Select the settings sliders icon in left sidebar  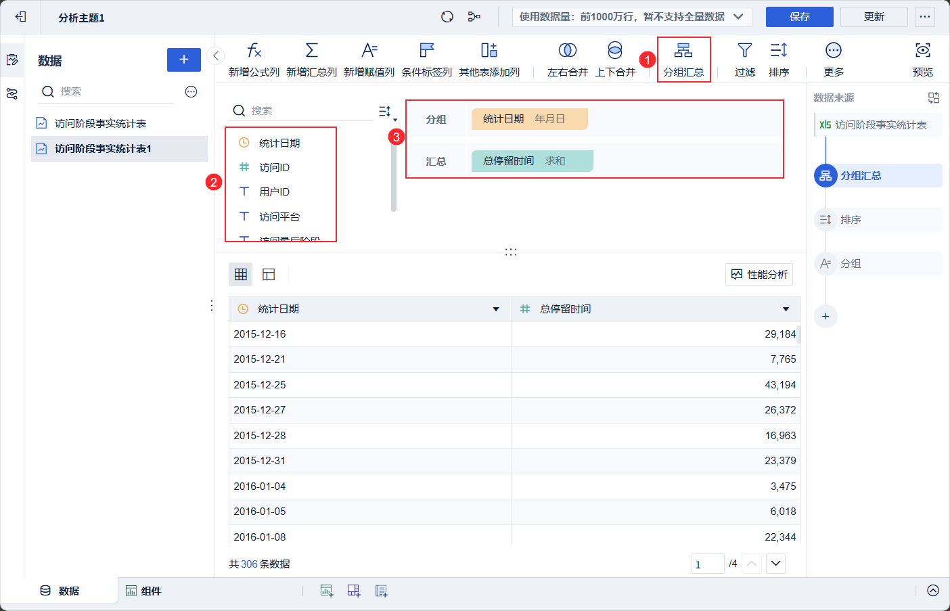[12, 94]
